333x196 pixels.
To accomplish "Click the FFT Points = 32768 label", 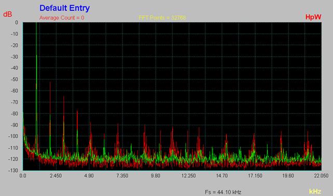I will (x=162, y=18).
